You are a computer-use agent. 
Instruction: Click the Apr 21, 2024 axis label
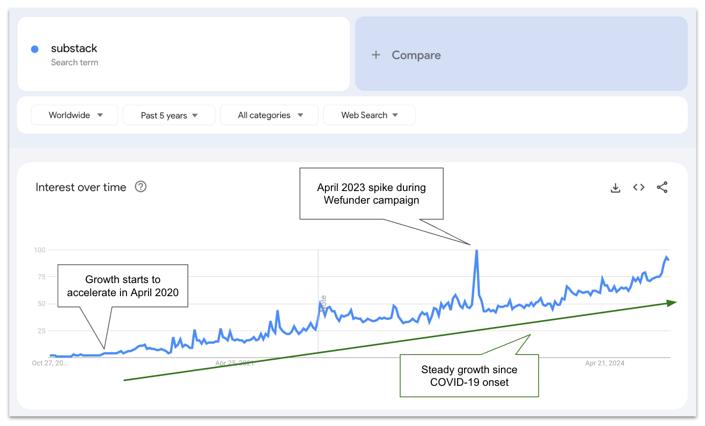coord(604,363)
